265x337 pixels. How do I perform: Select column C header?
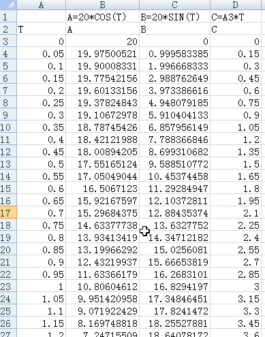coord(174,5)
